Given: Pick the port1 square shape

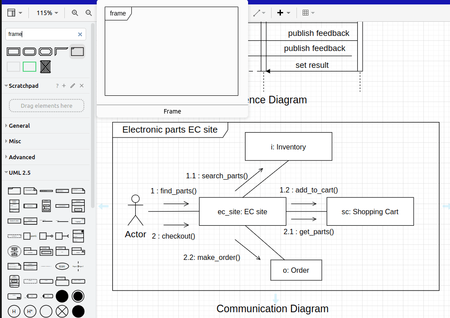Looking at the screenshot, I should [x=30, y=236].
